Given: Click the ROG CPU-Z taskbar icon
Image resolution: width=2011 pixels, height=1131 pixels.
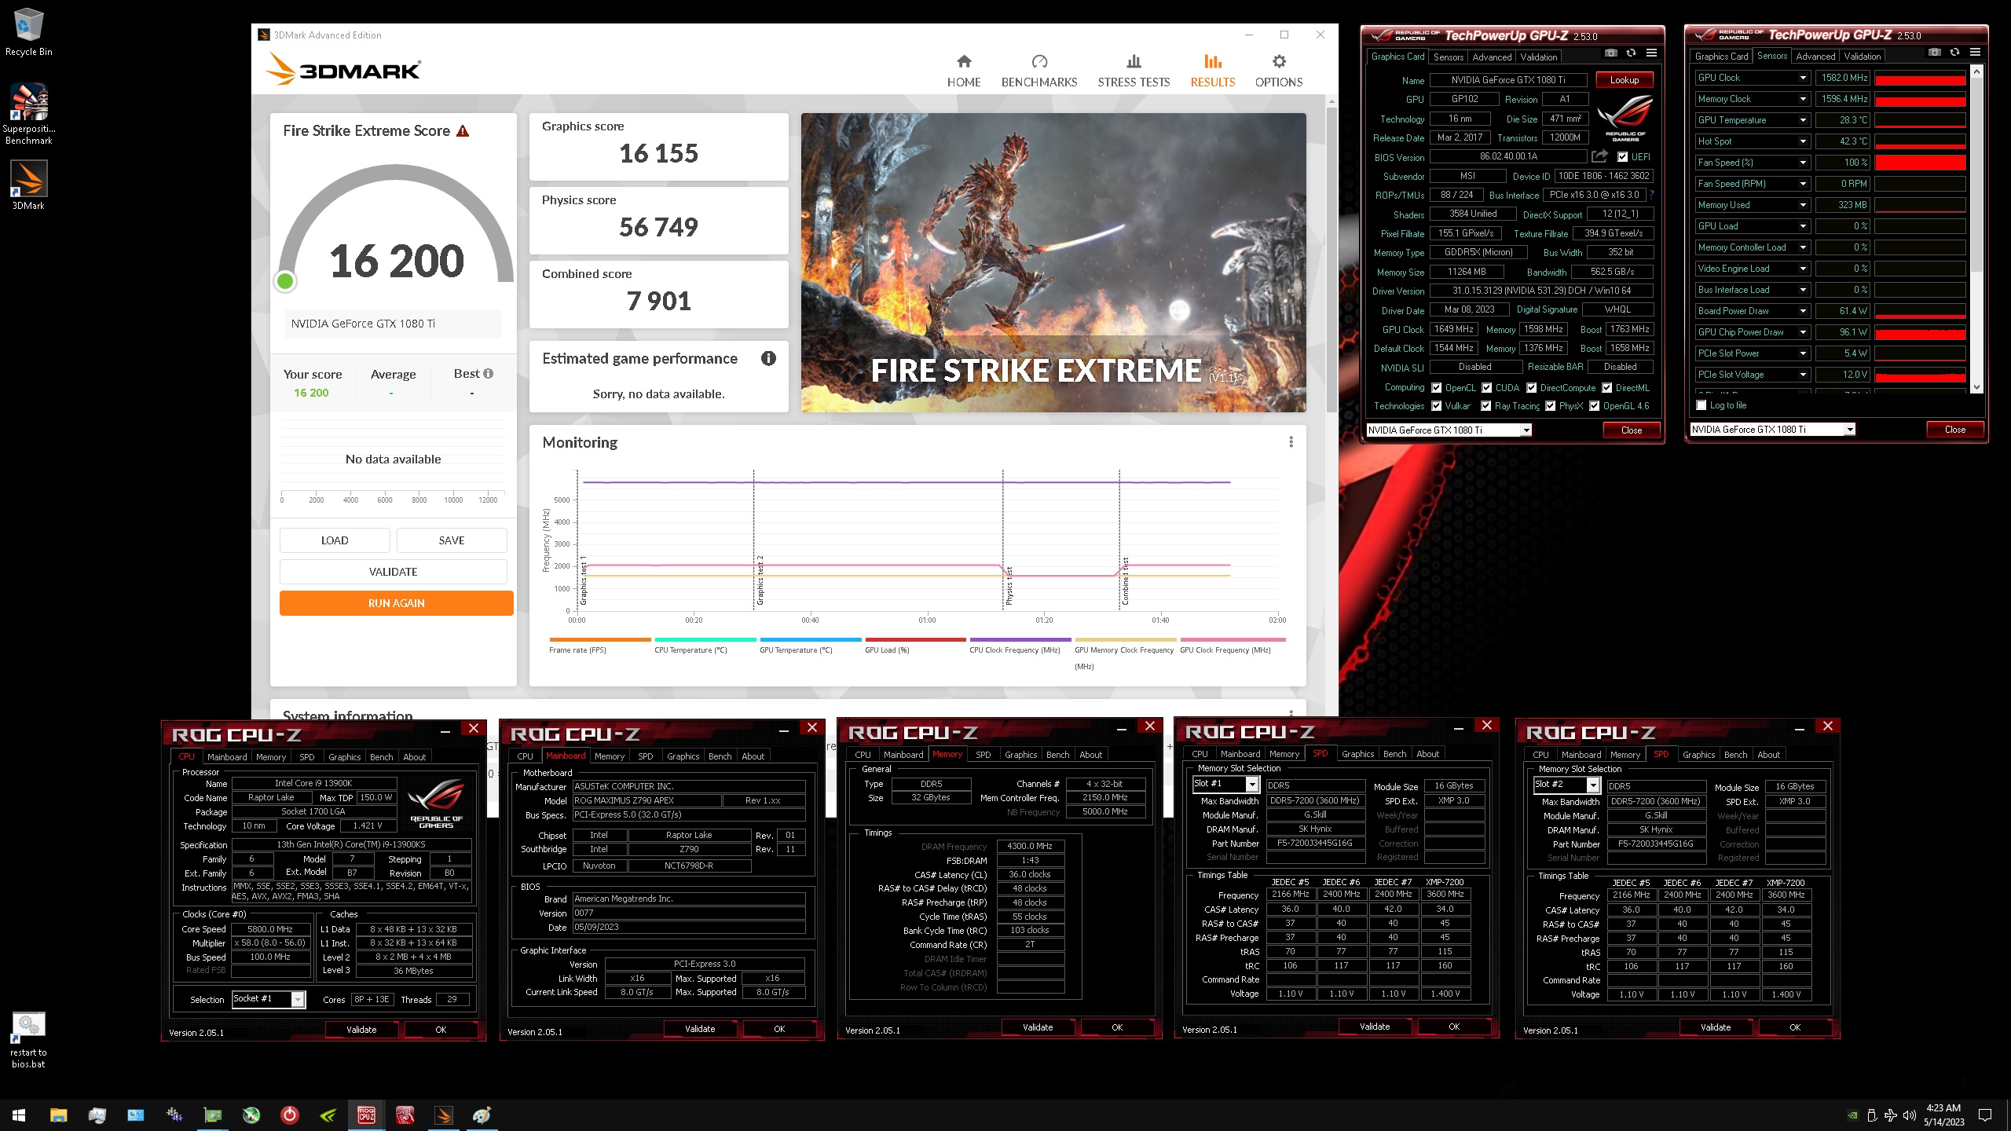Looking at the screenshot, I should [367, 1115].
